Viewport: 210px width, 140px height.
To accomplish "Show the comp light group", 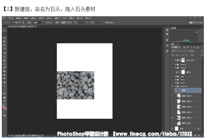I will (x=172, y=60).
